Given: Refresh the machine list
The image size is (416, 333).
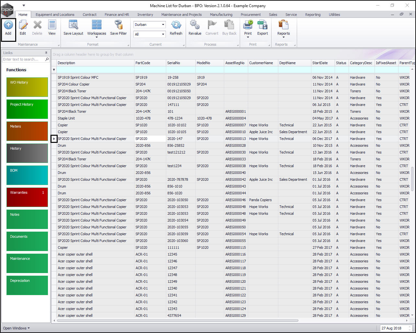Looking at the screenshot, I should pyautogui.click(x=176, y=25).
